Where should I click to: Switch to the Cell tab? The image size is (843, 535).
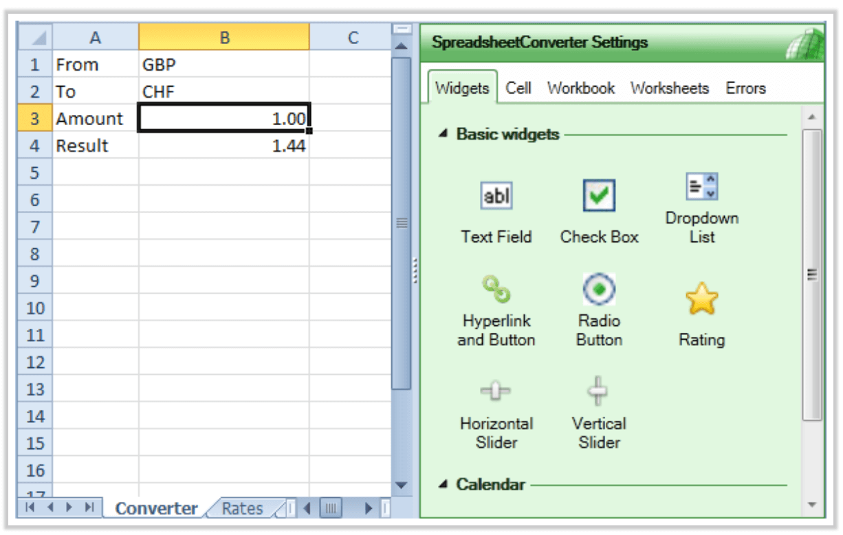click(519, 88)
